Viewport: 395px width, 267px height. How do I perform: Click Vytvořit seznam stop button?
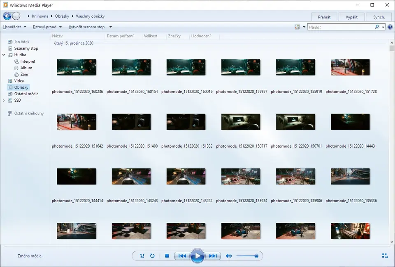[90, 27]
